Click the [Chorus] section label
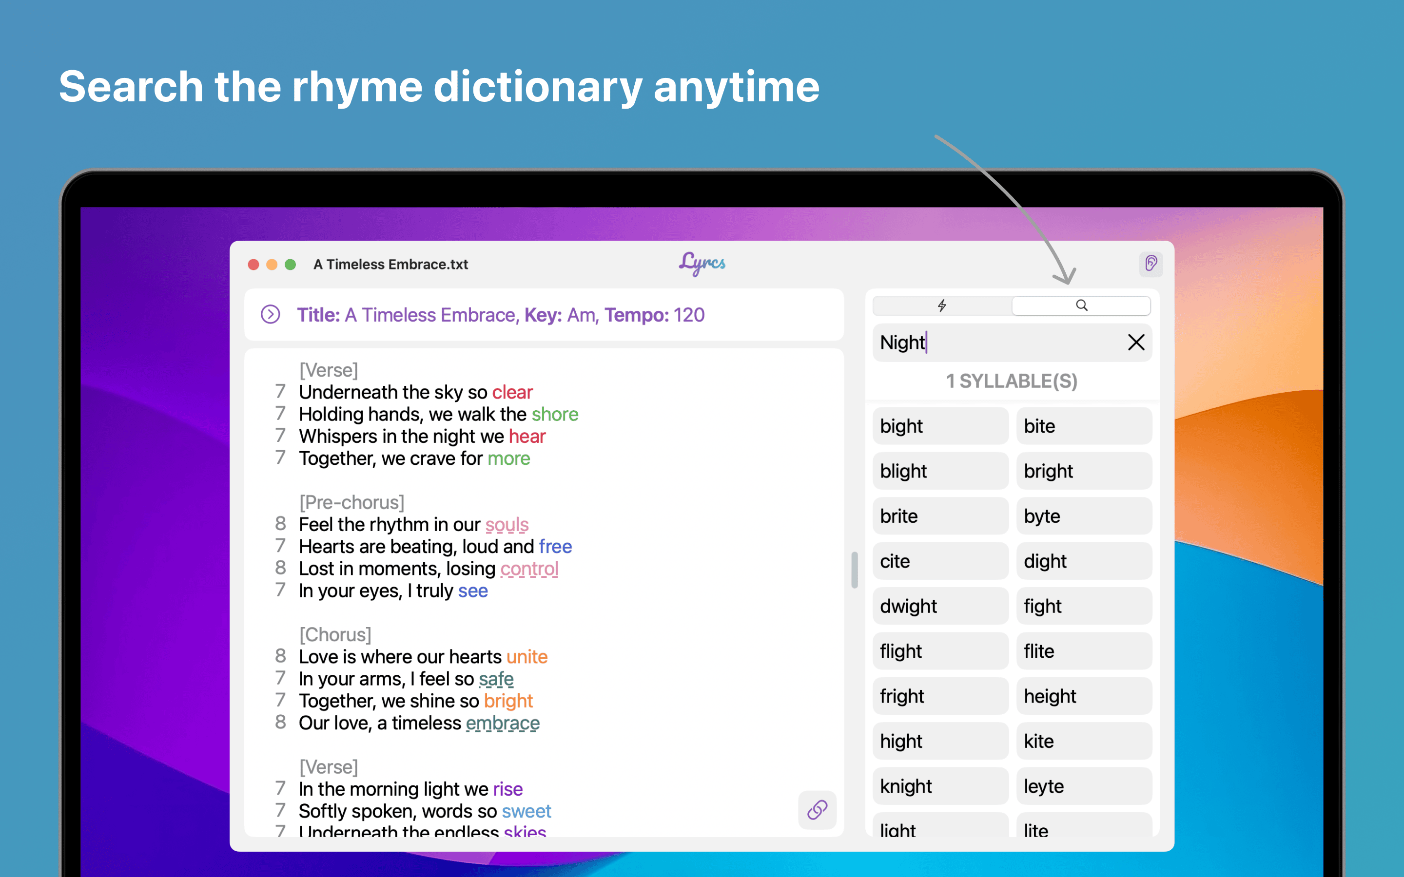Screen dimensions: 1404x877 [335, 634]
